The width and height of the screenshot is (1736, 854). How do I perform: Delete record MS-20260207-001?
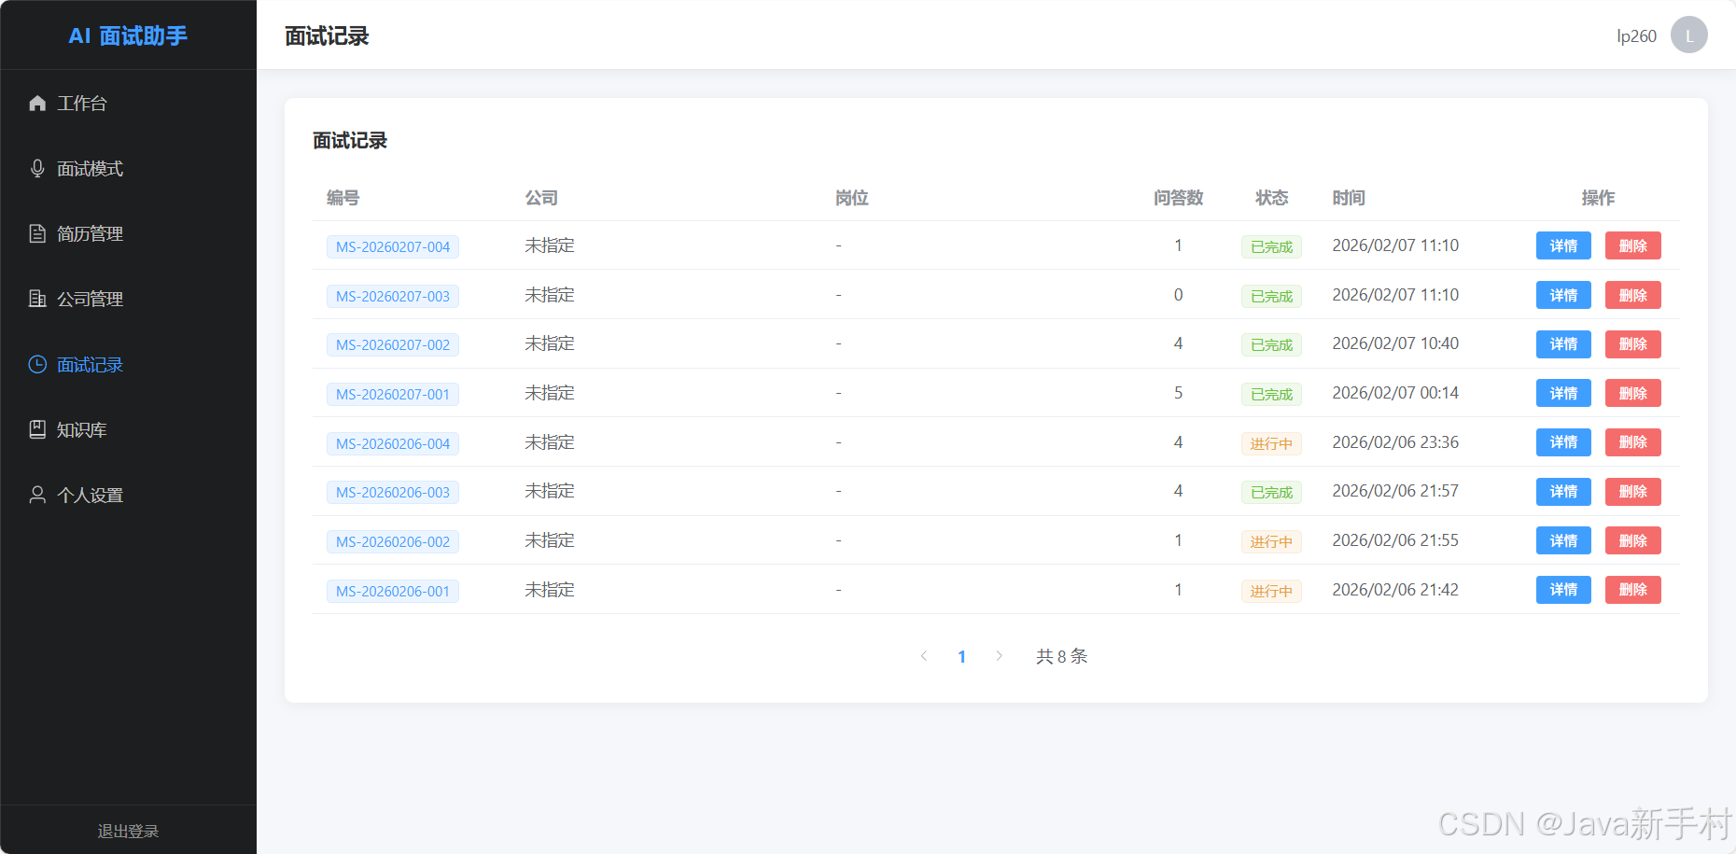tap(1632, 393)
